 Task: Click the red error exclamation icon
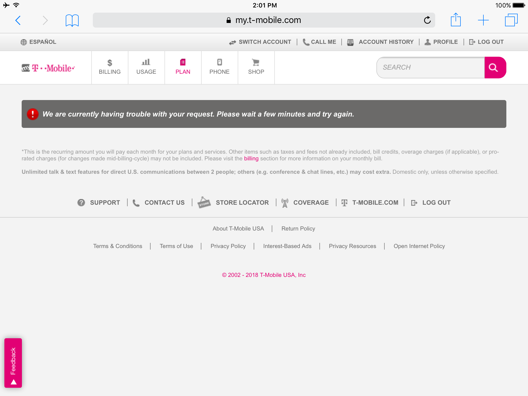(x=33, y=114)
